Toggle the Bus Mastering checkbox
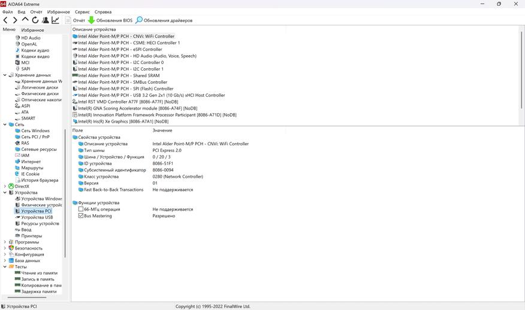This screenshot has height=310, width=525. 81,215
